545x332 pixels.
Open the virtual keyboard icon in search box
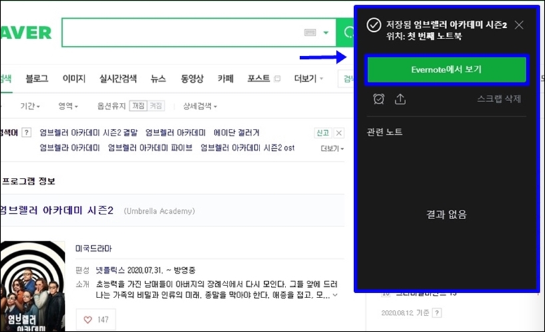(310, 33)
